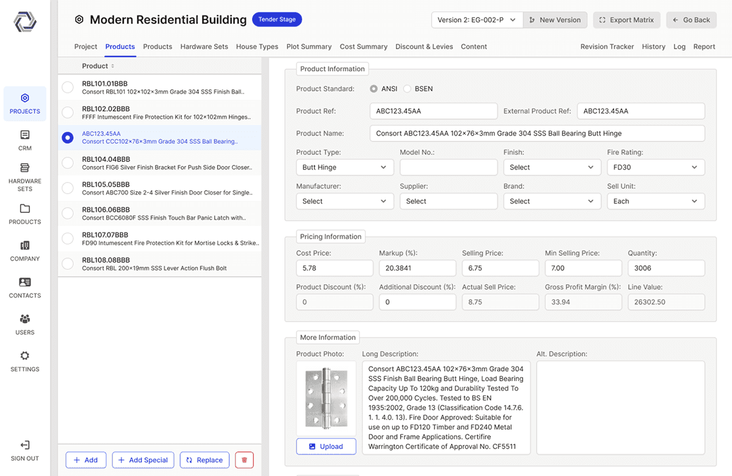
Task: Select the RBL101.01BBB radio button
Action: pyautogui.click(x=67, y=87)
